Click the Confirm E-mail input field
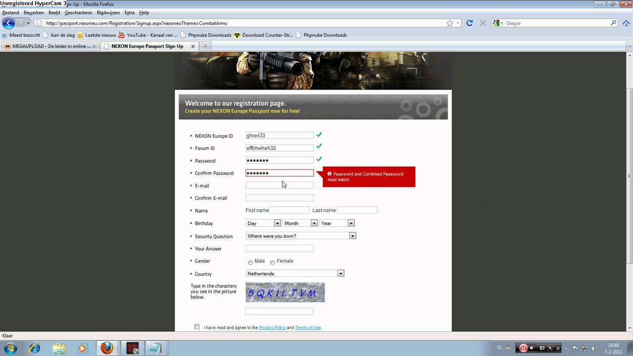633x356 pixels. tap(279, 198)
